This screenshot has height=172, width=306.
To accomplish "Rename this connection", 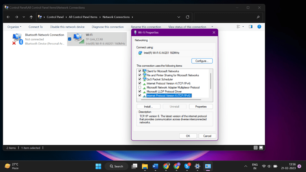I will 146,27.
